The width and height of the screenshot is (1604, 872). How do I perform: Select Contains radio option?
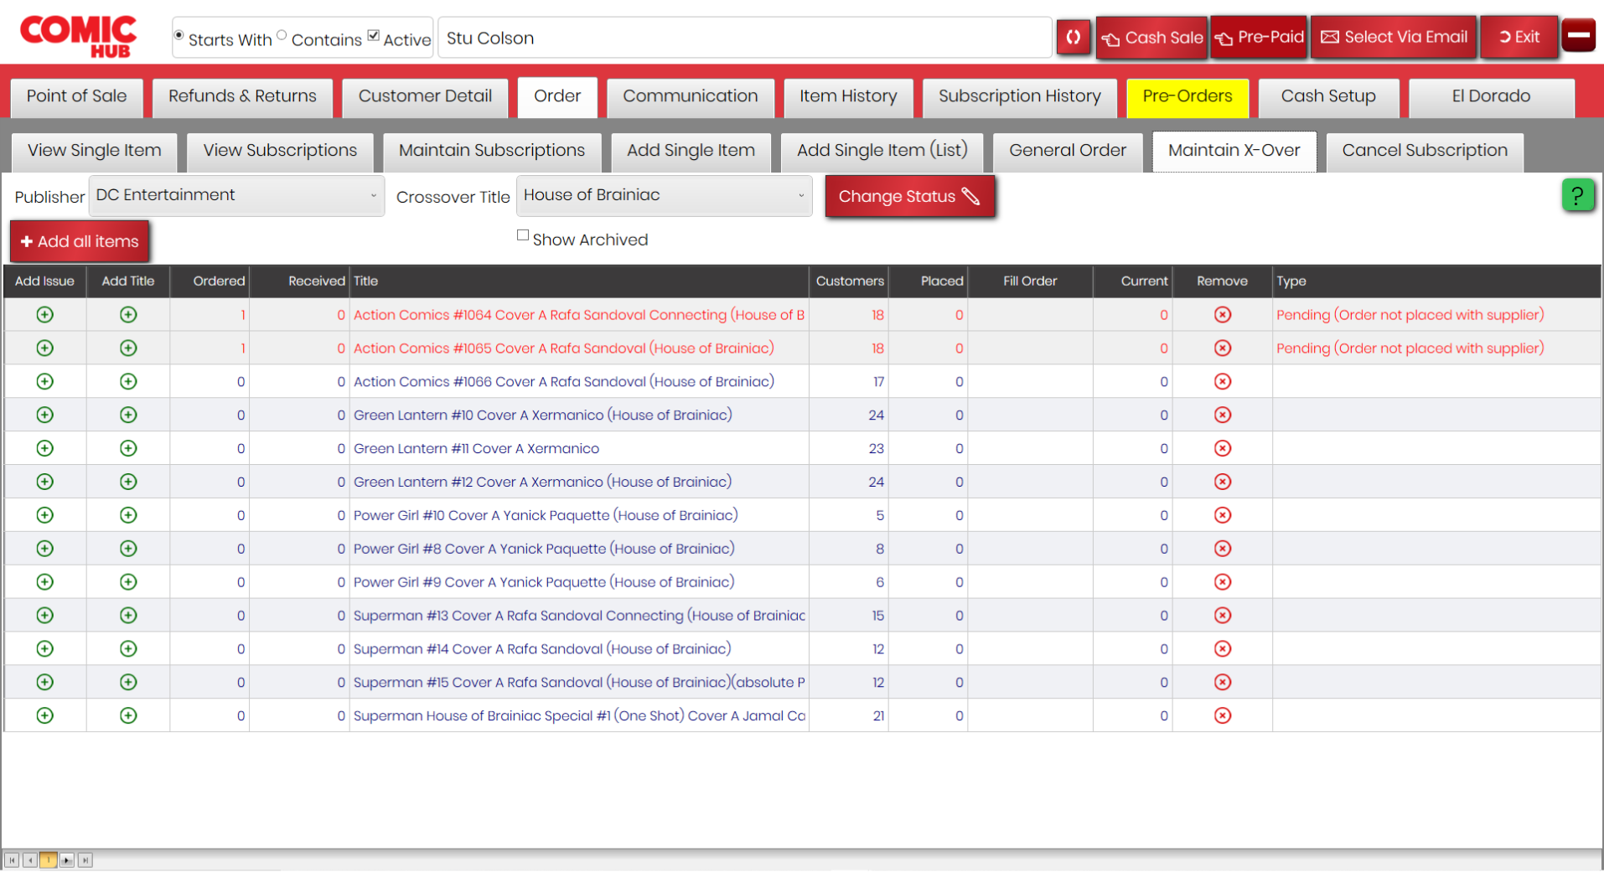(x=282, y=35)
